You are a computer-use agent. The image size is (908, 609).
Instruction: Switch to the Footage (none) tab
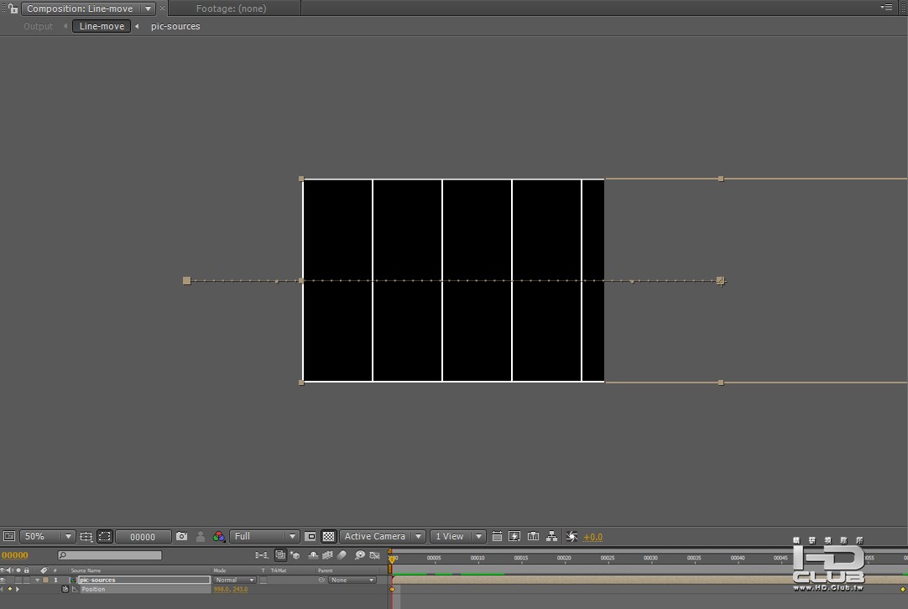tap(231, 8)
